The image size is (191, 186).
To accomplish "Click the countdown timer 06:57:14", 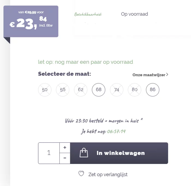I will (116, 132).
